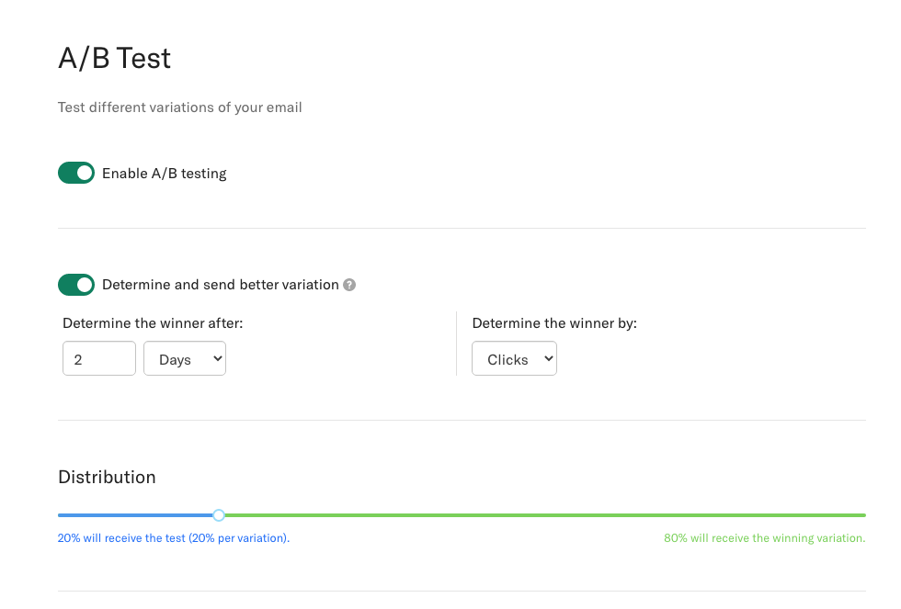Click the 20% will receive the test link
This screenshot has height=609, width=901.
point(173,538)
